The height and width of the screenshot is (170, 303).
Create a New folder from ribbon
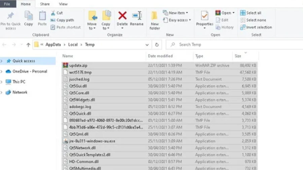[x=155, y=20]
